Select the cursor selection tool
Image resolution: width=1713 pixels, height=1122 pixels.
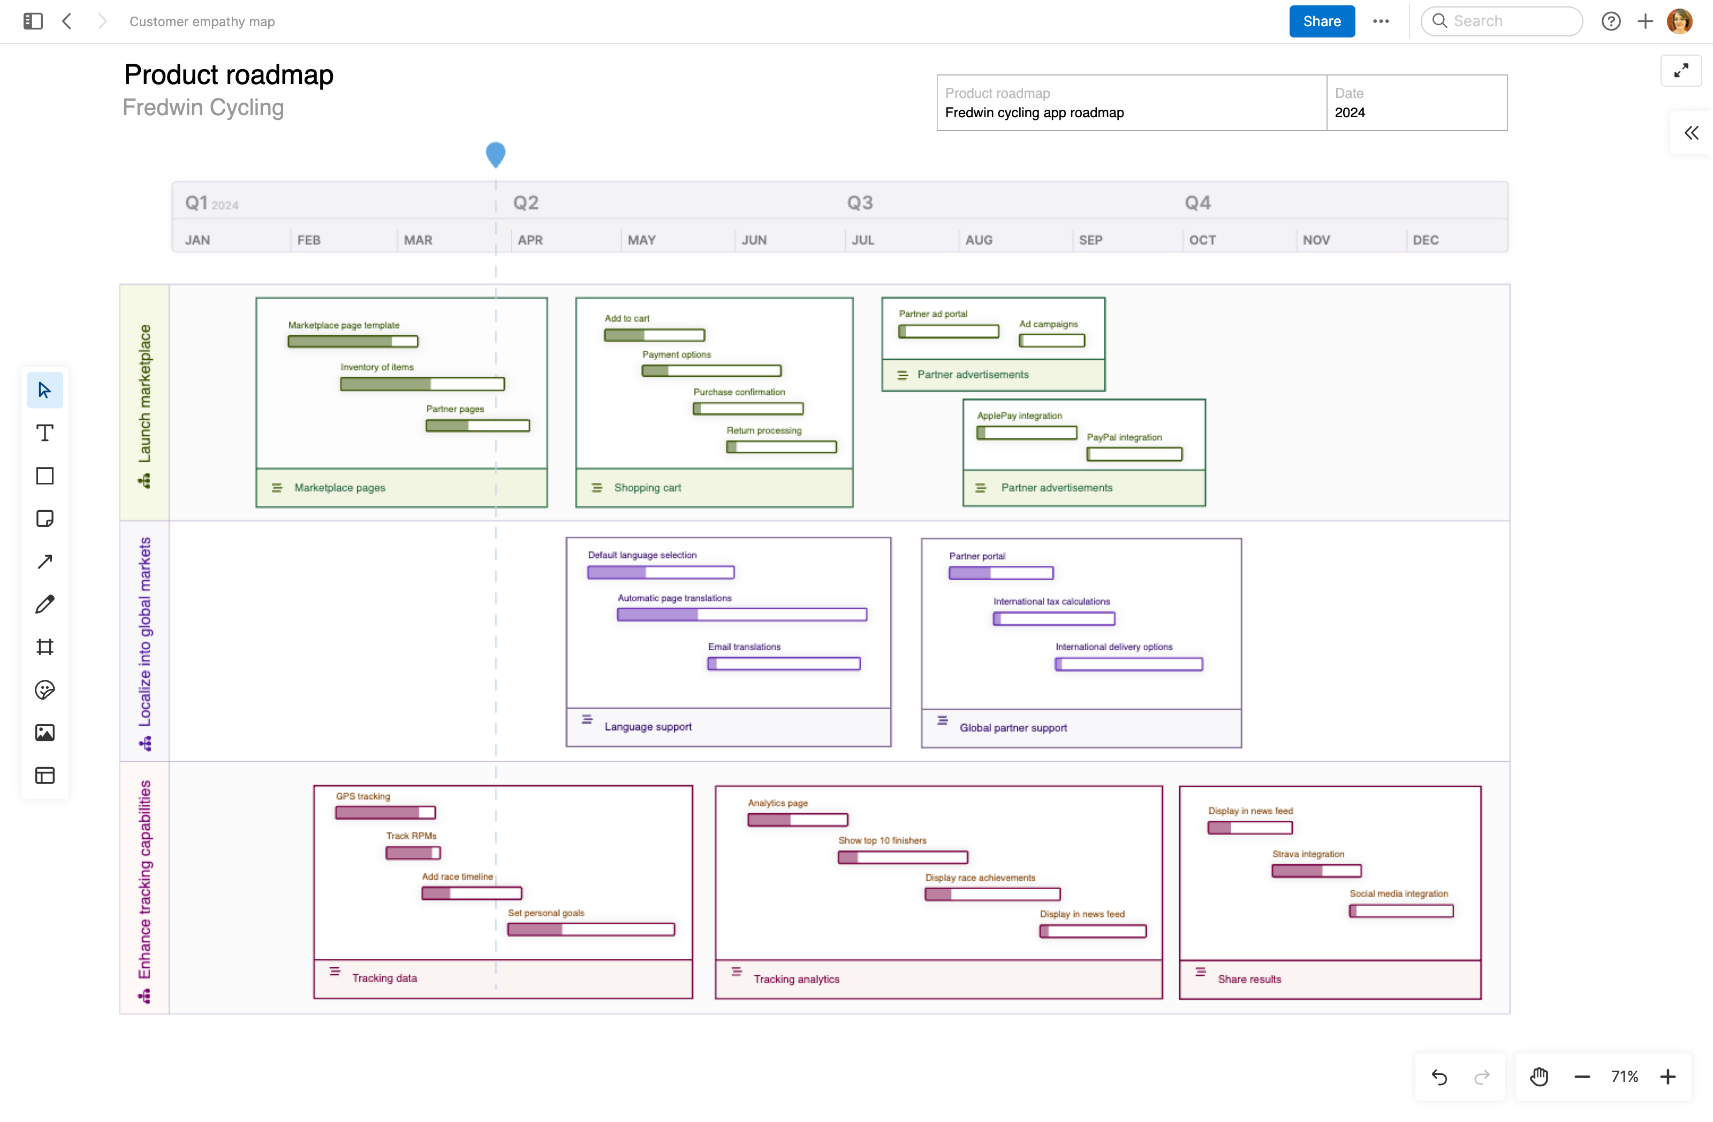click(x=44, y=389)
